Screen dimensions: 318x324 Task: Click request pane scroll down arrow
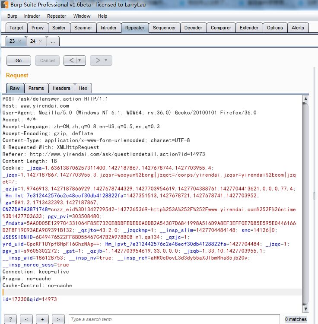tap(305, 309)
